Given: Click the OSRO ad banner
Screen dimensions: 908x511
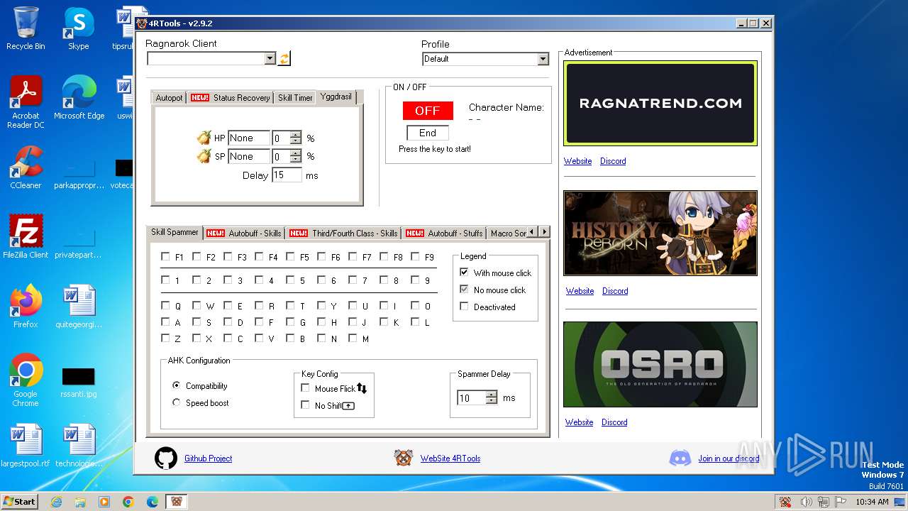Looking at the screenshot, I should click(x=660, y=365).
